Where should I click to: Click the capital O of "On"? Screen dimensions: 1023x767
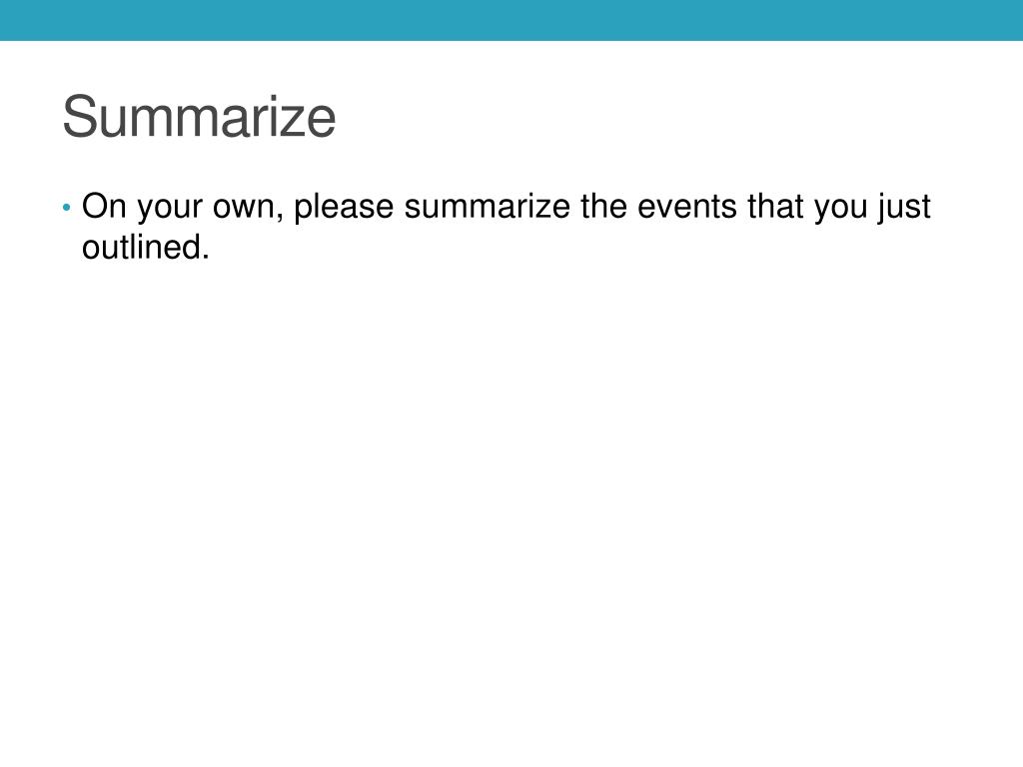point(94,207)
